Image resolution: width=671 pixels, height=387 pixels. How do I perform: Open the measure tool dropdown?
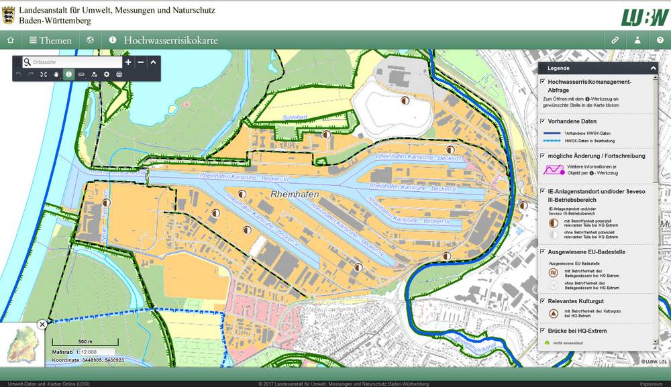[x=81, y=74]
